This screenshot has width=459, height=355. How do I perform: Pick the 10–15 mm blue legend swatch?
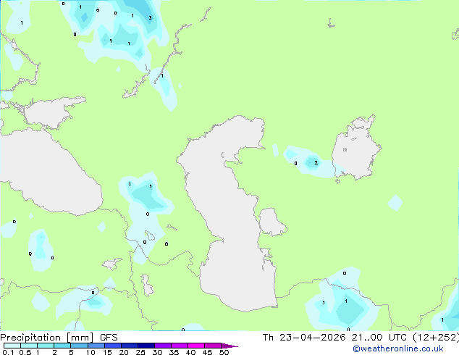click(x=96, y=346)
